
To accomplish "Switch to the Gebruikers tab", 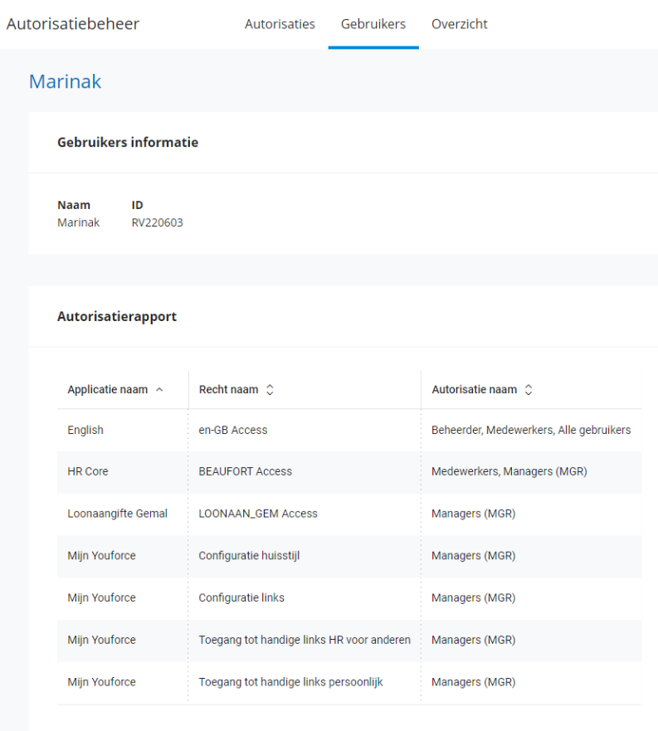I will point(373,24).
